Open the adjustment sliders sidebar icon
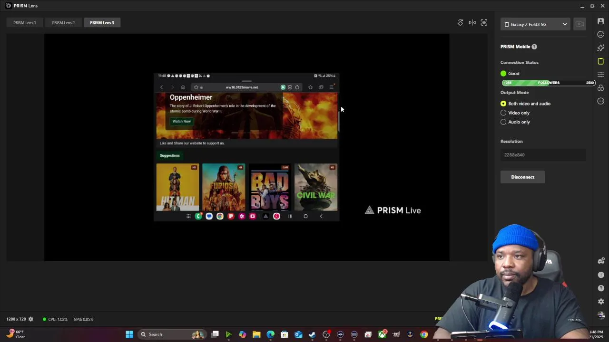609x342 pixels. click(601, 75)
